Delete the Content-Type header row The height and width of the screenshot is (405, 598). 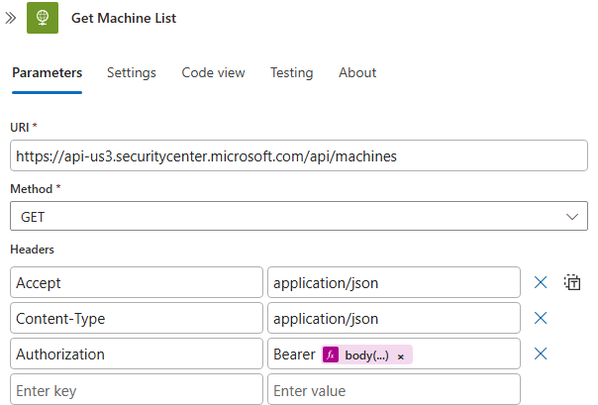point(541,319)
